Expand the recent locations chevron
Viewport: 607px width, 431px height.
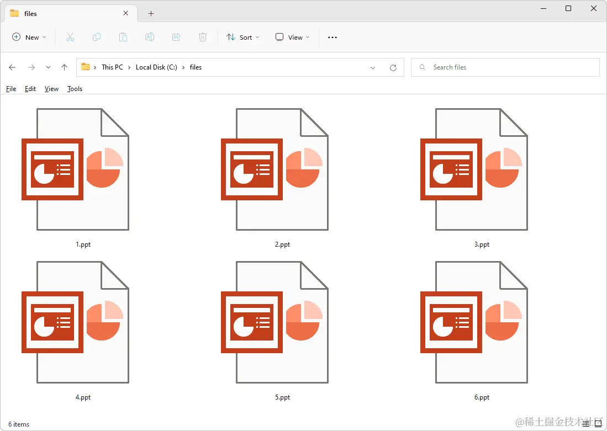click(x=48, y=67)
